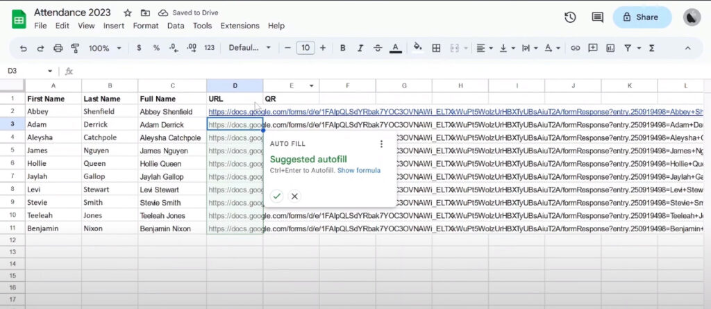Open the Data menu
This screenshot has height=309, width=711.
point(176,26)
